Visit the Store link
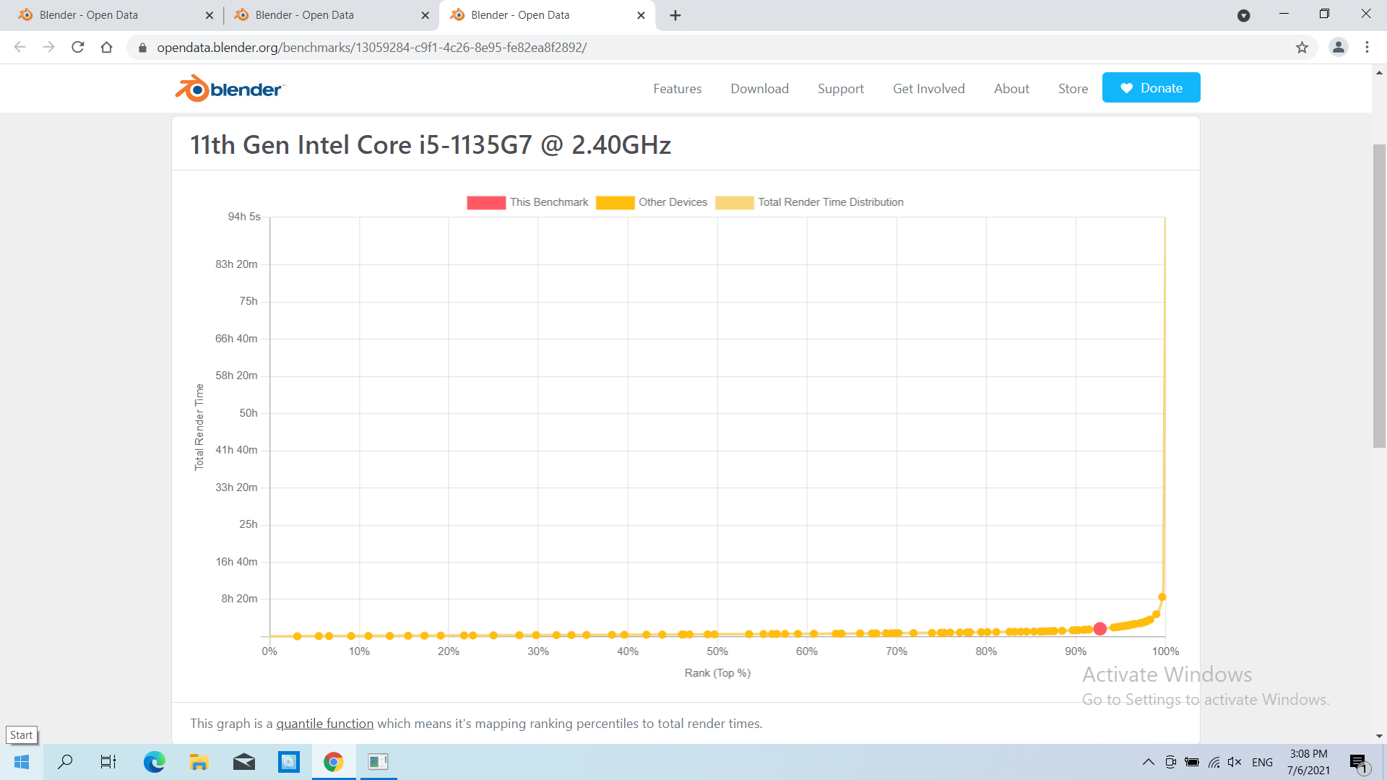Screen dimensions: 1387x780 tap(1073, 89)
